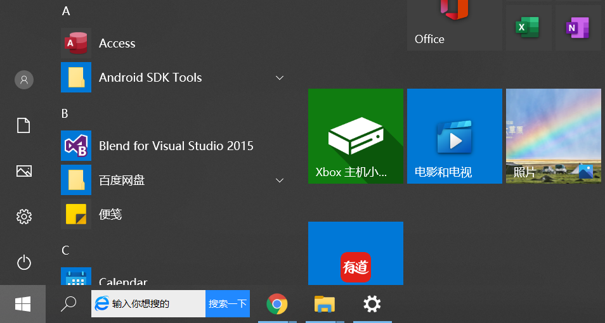Click the Windows Start button

point(23,304)
